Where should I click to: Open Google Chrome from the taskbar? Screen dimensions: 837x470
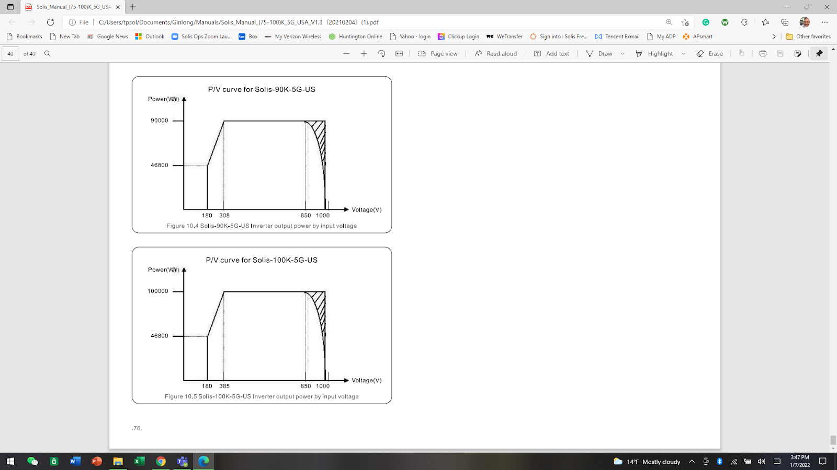point(161,461)
